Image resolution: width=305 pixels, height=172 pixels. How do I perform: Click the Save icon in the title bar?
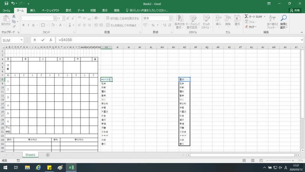(x=6, y=3)
